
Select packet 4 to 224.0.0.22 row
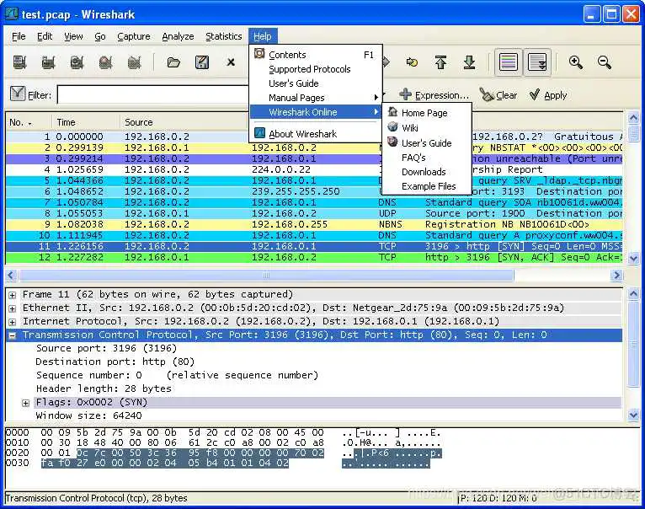pos(314,169)
